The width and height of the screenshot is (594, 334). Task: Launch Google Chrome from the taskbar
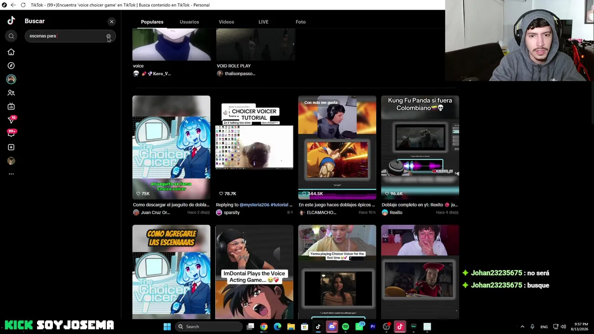point(264,327)
